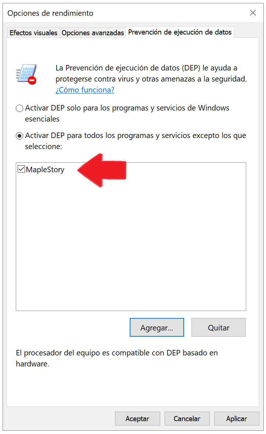This screenshot has width=266, height=434.
Task: Switch to the Efectos visuales tab
Action: click(33, 33)
